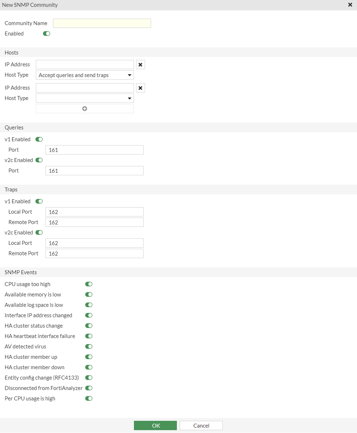Click the second host IP Address field
The height and width of the screenshot is (433, 357).
coord(85,88)
